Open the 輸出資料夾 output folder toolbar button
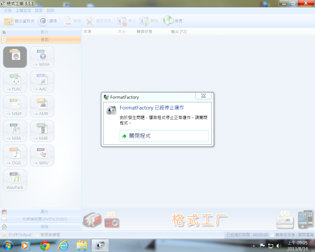 point(19,21)
